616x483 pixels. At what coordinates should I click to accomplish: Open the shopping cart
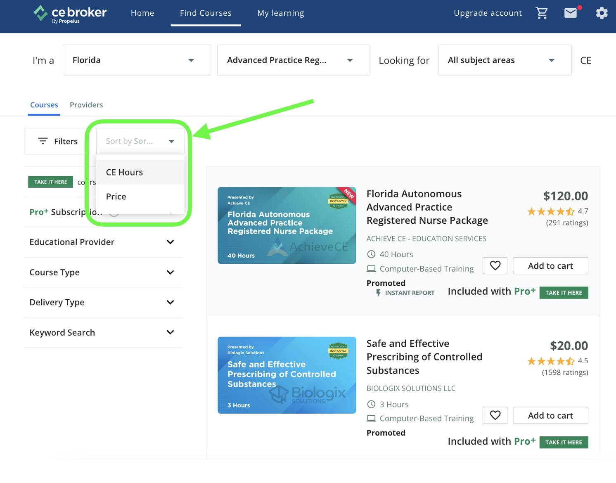[542, 13]
